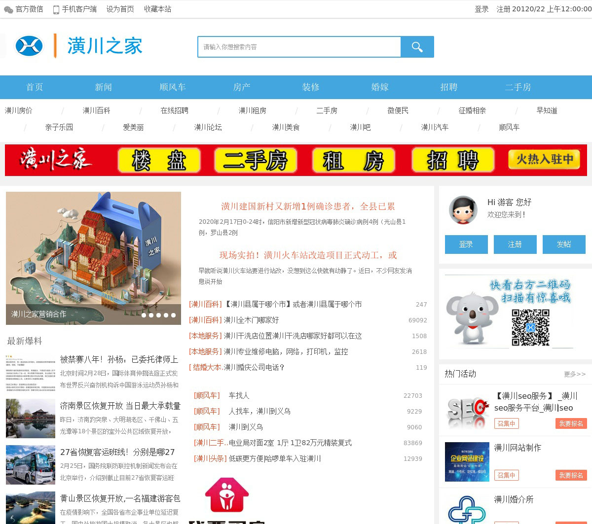Image resolution: width=592 pixels, height=524 pixels.
Task: Open the 济南景区恢复开放 news thumbnail
Action: point(31,419)
